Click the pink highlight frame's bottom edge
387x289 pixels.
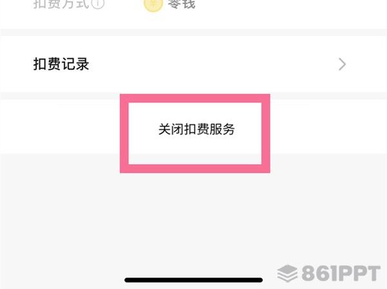pyautogui.click(x=195, y=169)
